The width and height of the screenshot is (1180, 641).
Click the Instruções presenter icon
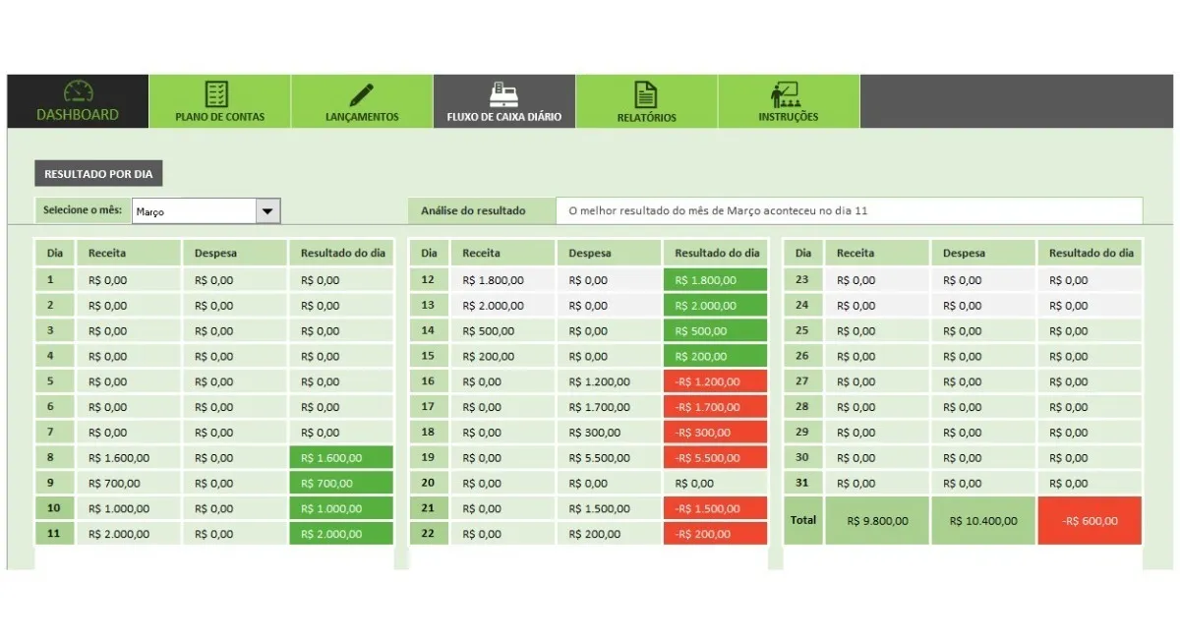[x=786, y=95]
